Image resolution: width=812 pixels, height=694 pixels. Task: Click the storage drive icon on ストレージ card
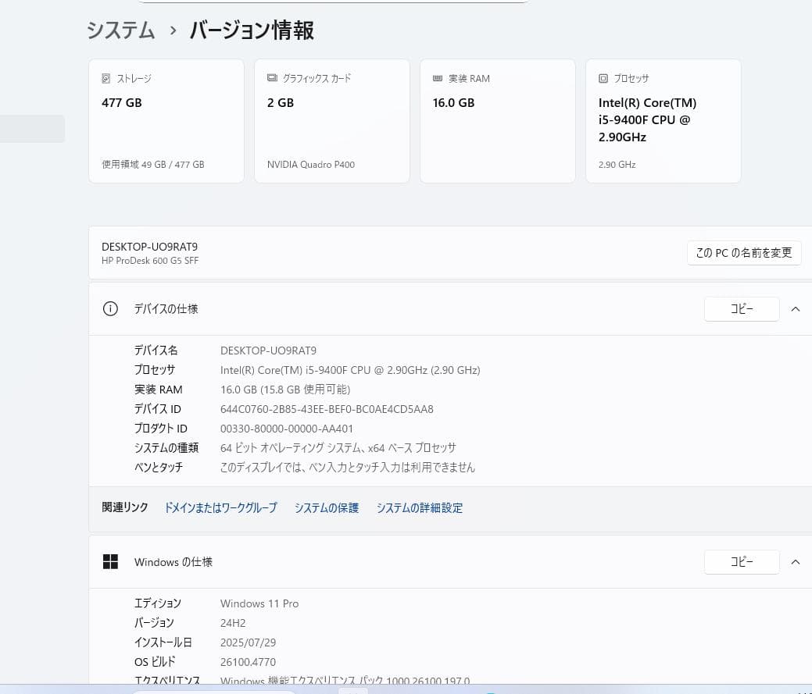coord(106,78)
